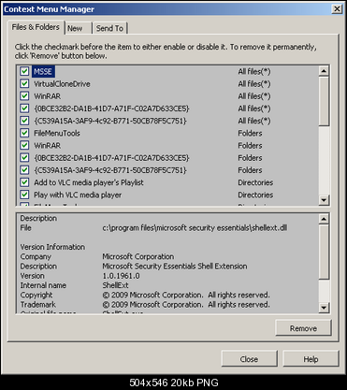
Task: Click the description pane scroll down arrow
Action: coord(324,308)
